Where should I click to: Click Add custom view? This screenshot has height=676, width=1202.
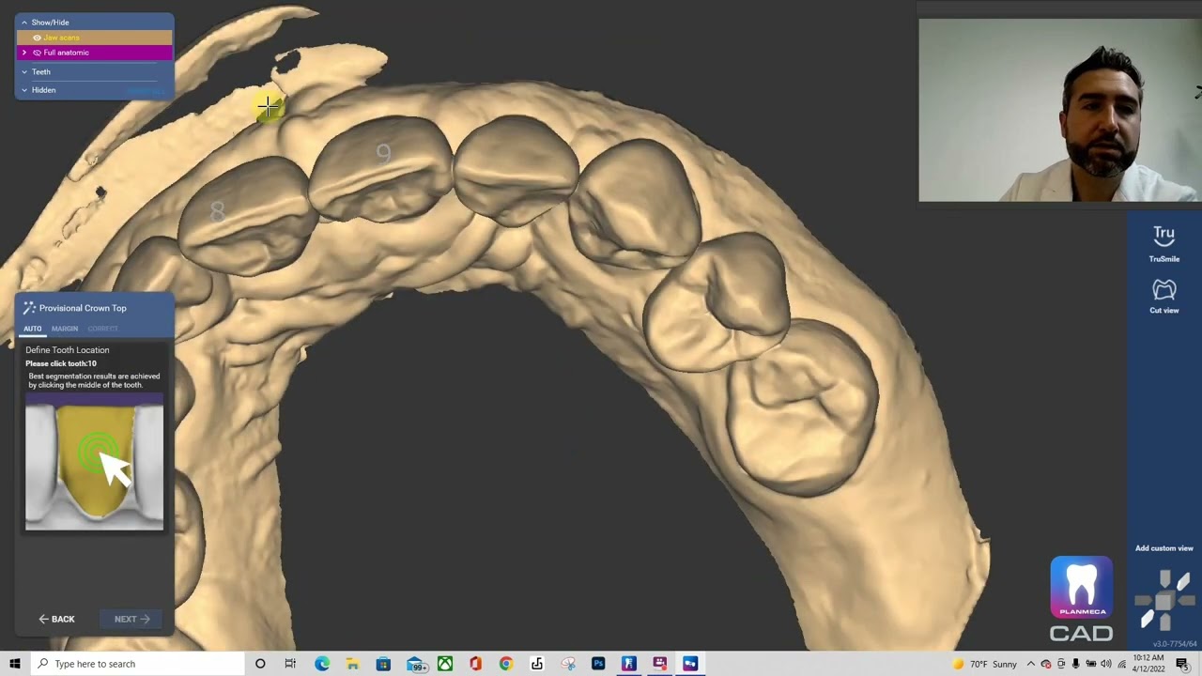[x=1163, y=548]
